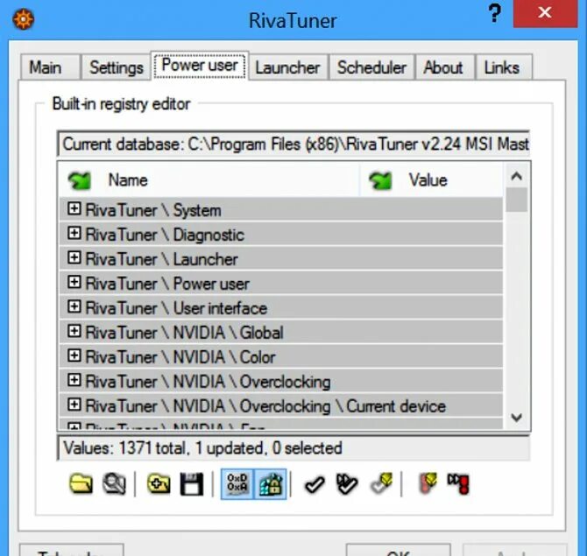Switch to the About tab

coord(444,67)
